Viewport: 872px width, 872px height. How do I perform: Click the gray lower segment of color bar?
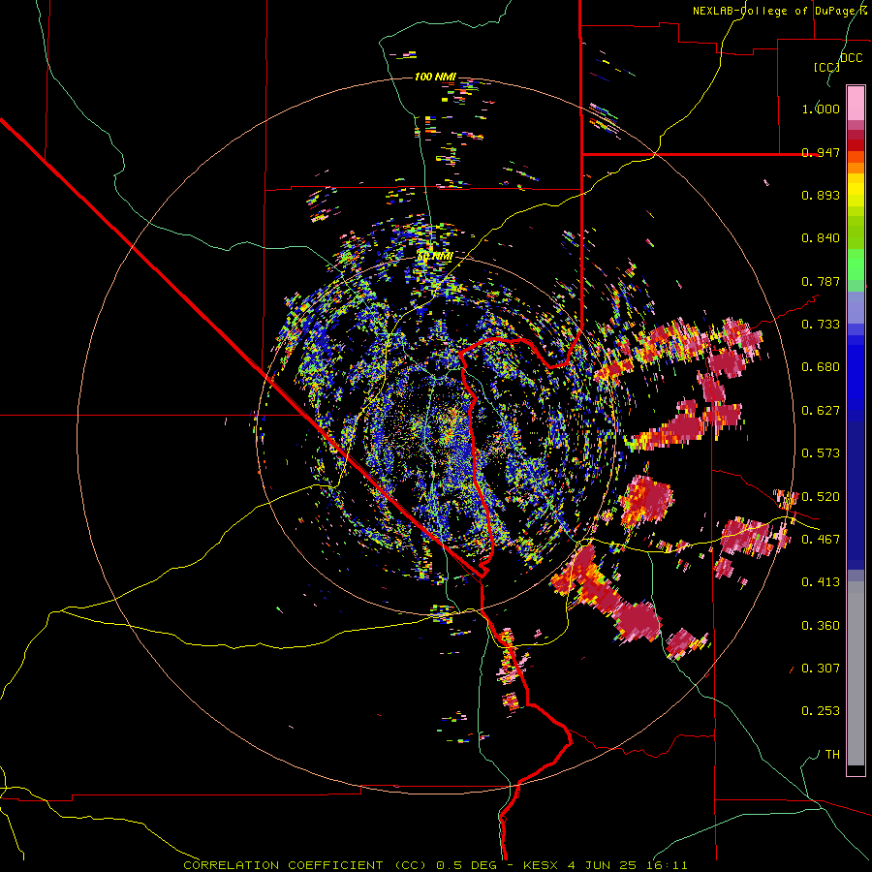click(856, 673)
